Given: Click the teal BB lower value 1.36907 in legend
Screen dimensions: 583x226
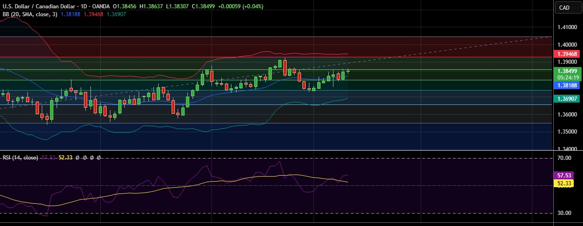Looking at the screenshot, I should (x=116, y=14).
